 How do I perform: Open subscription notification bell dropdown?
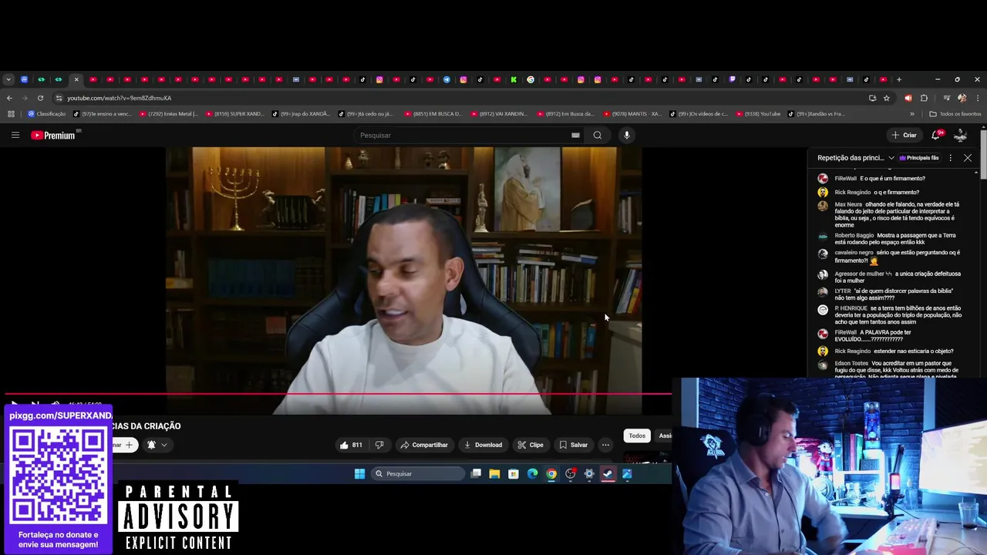[157, 445]
